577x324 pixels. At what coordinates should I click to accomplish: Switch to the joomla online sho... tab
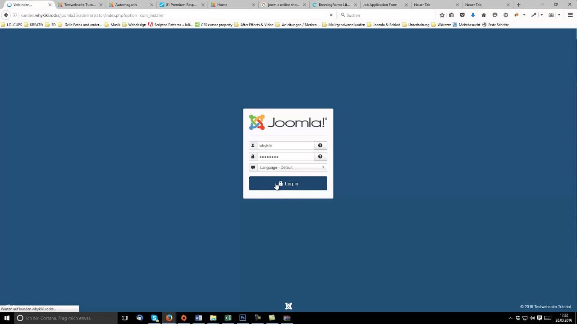[x=284, y=4]
